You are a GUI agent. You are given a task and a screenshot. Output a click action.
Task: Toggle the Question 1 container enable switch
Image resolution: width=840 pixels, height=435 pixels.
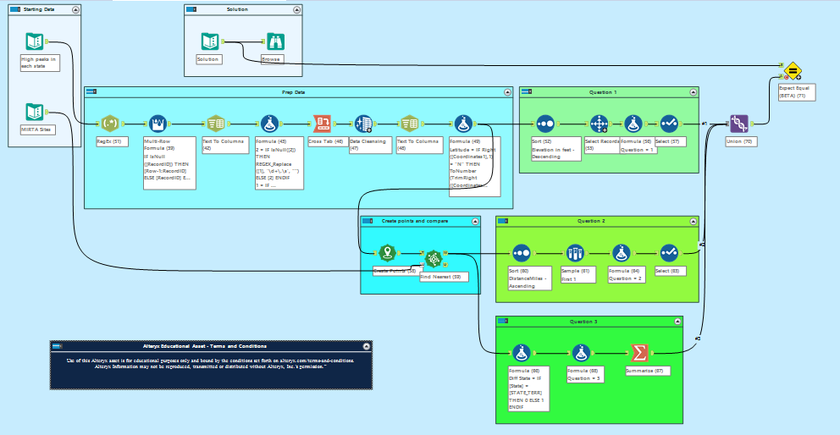click(526, 91)
